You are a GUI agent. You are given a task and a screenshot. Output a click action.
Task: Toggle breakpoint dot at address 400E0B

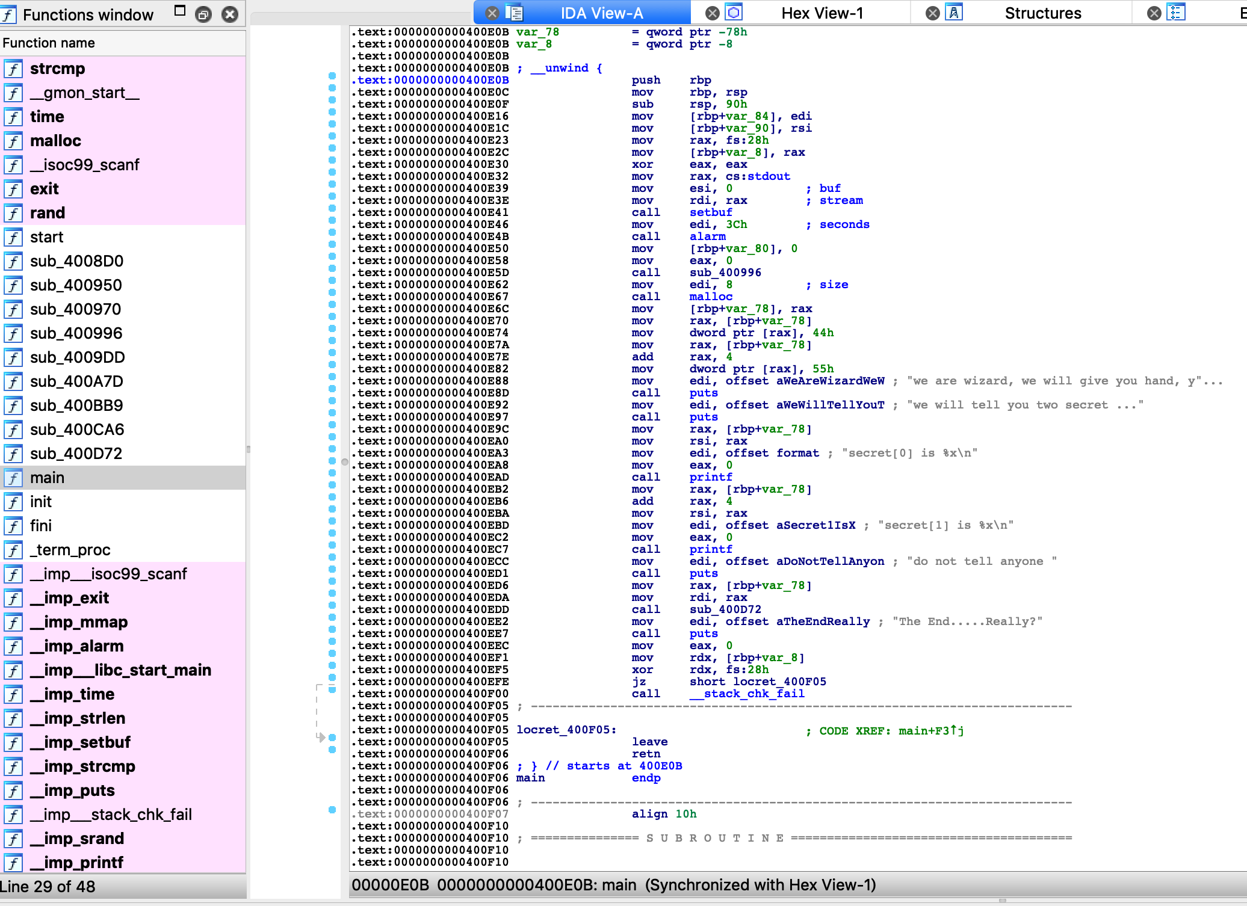pos(332,76)
